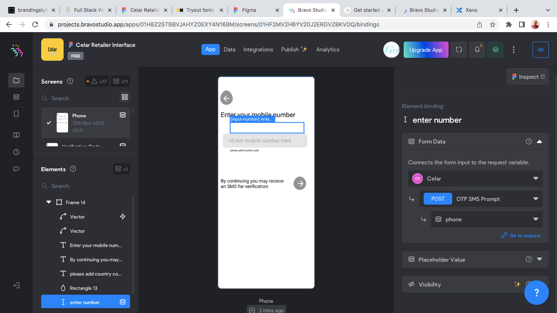557x313 pixels.
Task: Open the Bravo Studio home logo
Action: coord(16,50)
